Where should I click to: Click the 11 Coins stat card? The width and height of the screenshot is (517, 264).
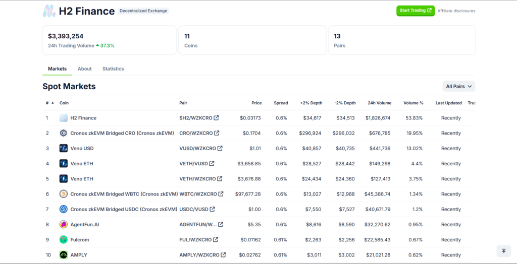[252, 40]
